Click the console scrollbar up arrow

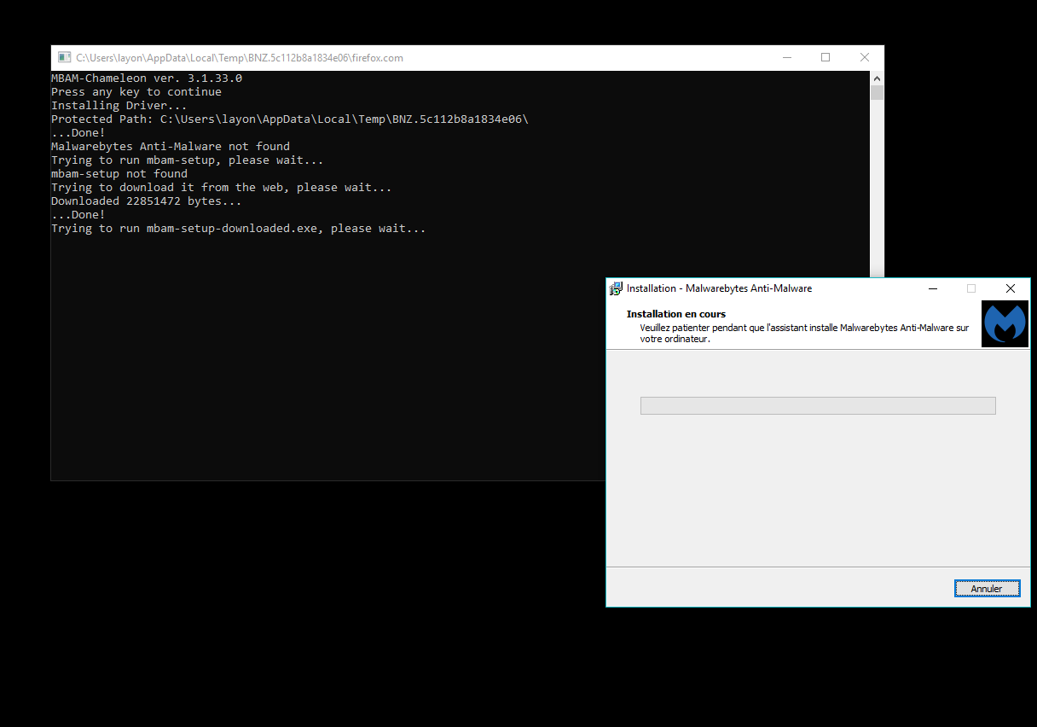(x=877, y=79)
